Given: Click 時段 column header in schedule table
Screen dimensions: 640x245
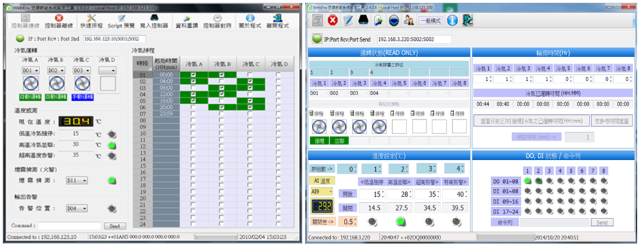Looking at the screenshot, I should (143, 64).
